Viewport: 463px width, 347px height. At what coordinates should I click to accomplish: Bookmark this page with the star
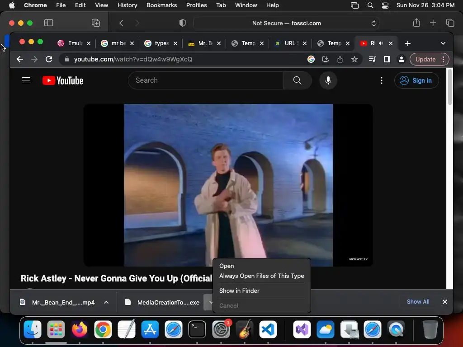tap(354, 59)
